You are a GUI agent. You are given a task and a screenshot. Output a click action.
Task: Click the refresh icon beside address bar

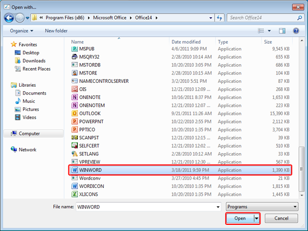[x=220, y=18]
